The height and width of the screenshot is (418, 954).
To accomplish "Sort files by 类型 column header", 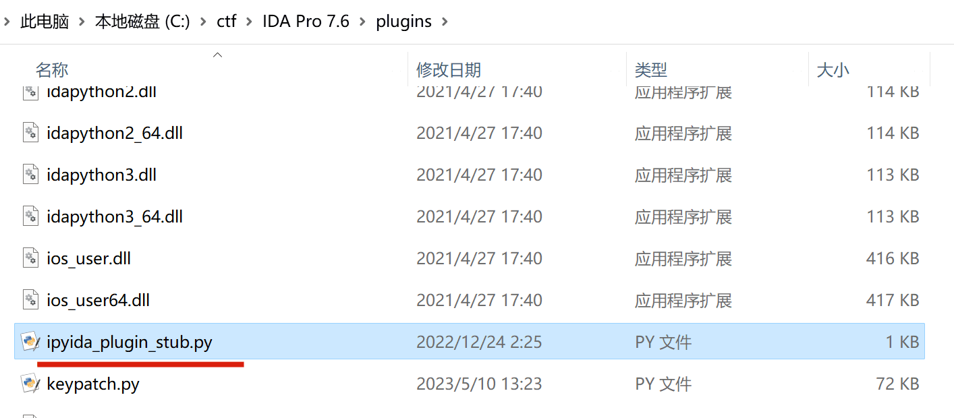I will point(651,69).
